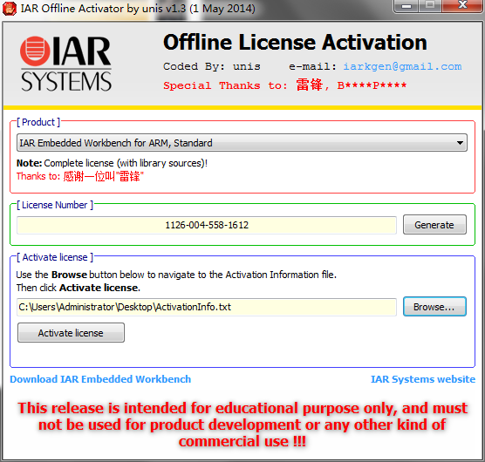Image resolution: width=485 pixels, height=462 pixels.
Task: Click the Offline License Activation heading
Action: coord(295,42)
